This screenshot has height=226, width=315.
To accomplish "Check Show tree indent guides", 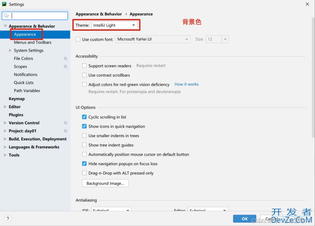I will click(x=84, y=145).
